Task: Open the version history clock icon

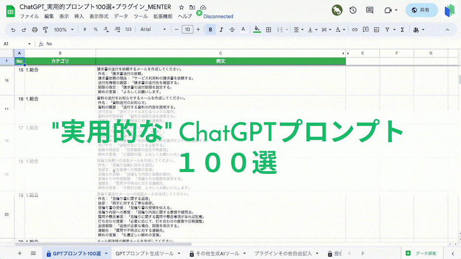Action: click(353, 10)
